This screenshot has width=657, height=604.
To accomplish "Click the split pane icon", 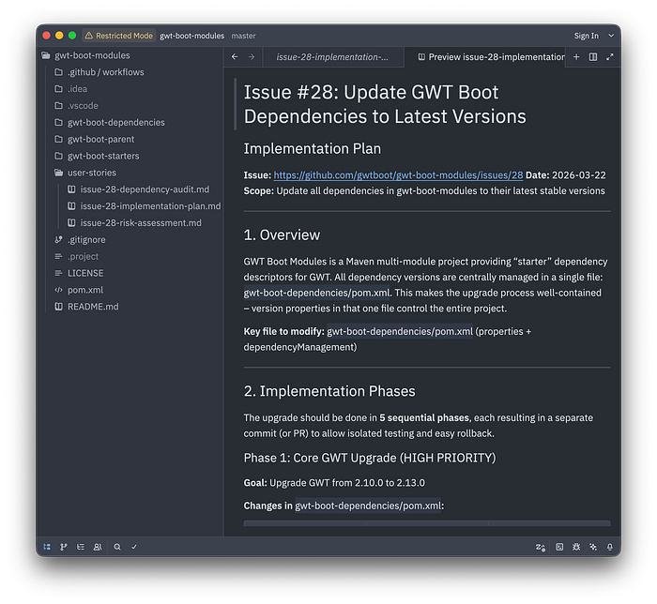I will point(593,57).
